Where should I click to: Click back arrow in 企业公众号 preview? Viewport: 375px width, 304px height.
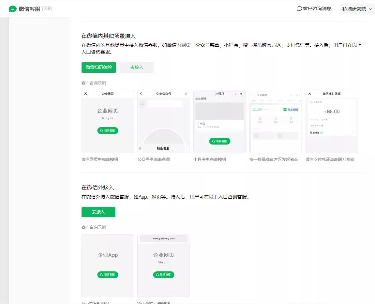click(x=141, y=94)
